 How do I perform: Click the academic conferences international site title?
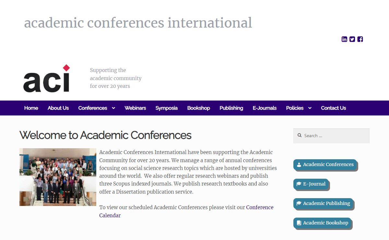(x=138, y=23)
